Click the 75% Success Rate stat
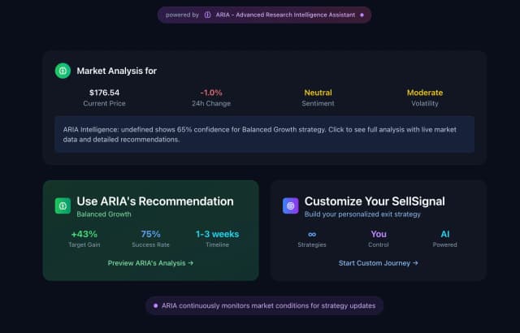Screen dimensions: 520x333 point(150,234)
